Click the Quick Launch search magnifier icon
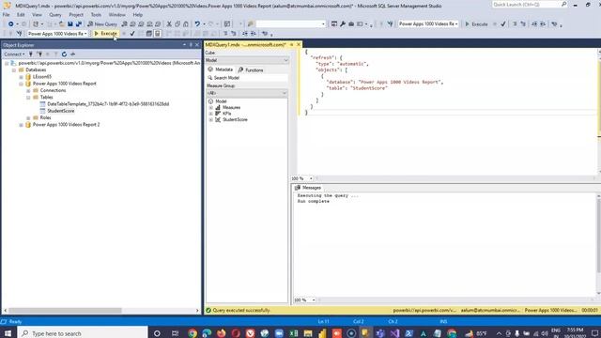Viewport: 601px width, 338px height. [563, 5]
